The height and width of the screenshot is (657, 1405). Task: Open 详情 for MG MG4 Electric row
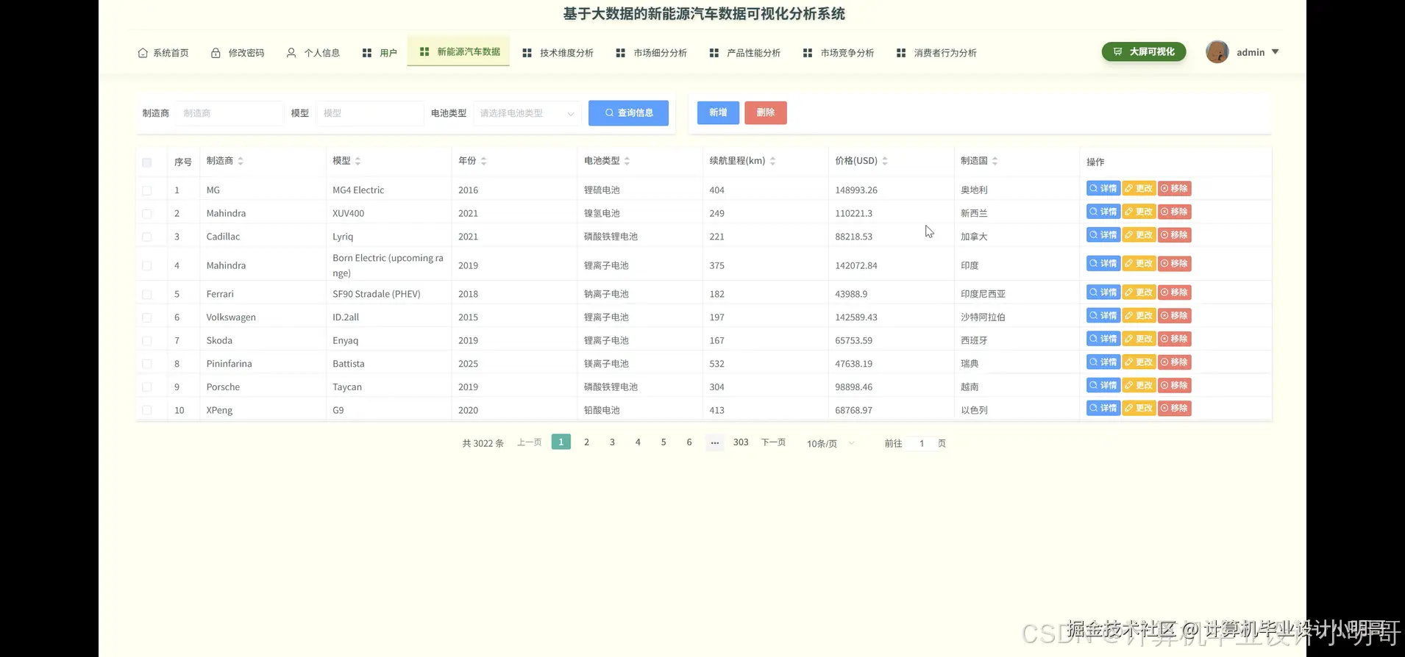1103,189
